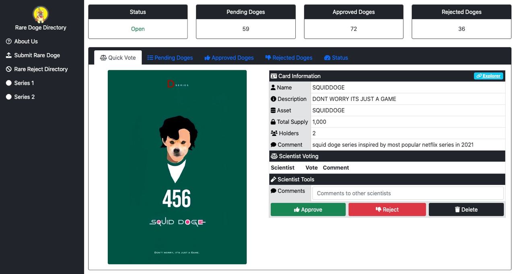The image size is (515, 274).
Task: Reject the SQUIDDOGE card
Action: [x=387, y=209]
